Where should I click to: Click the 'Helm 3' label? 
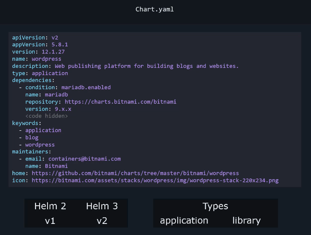pos(102,206)
